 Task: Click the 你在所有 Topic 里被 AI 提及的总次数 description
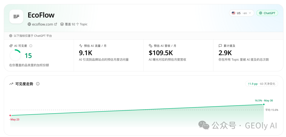pos(244,59)
